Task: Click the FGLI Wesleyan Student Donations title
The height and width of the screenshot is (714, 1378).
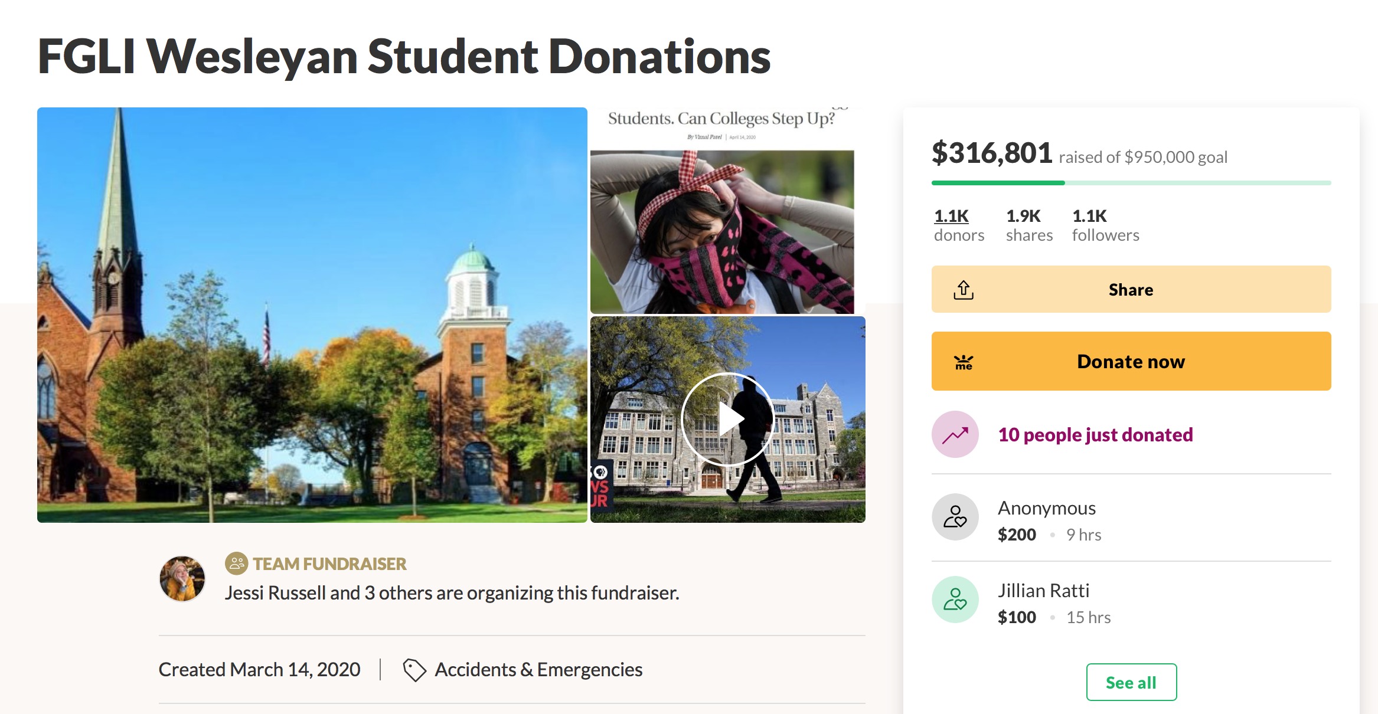Action: 404,57
